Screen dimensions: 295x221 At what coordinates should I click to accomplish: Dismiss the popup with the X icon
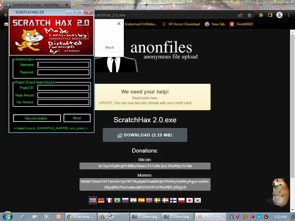click(119, 24)
